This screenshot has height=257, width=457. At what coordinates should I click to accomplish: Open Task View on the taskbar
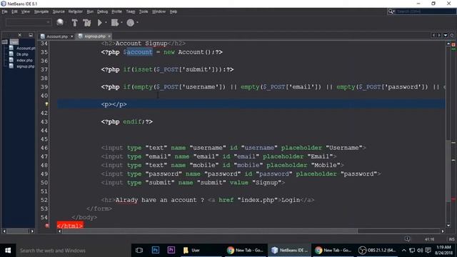(x=139, y=251)
